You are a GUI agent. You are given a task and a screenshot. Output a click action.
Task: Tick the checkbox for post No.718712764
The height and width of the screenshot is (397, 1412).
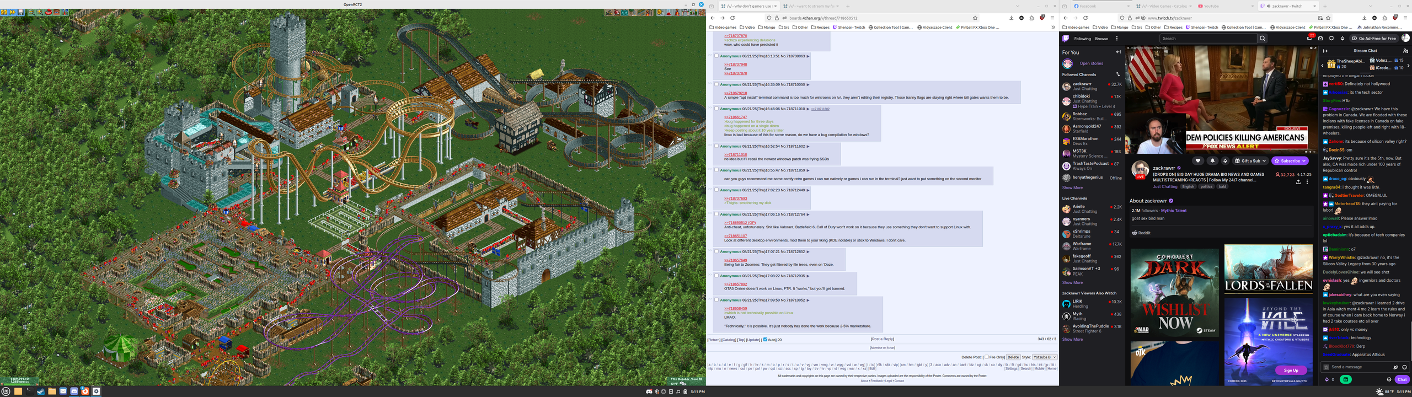click(716, 214)
